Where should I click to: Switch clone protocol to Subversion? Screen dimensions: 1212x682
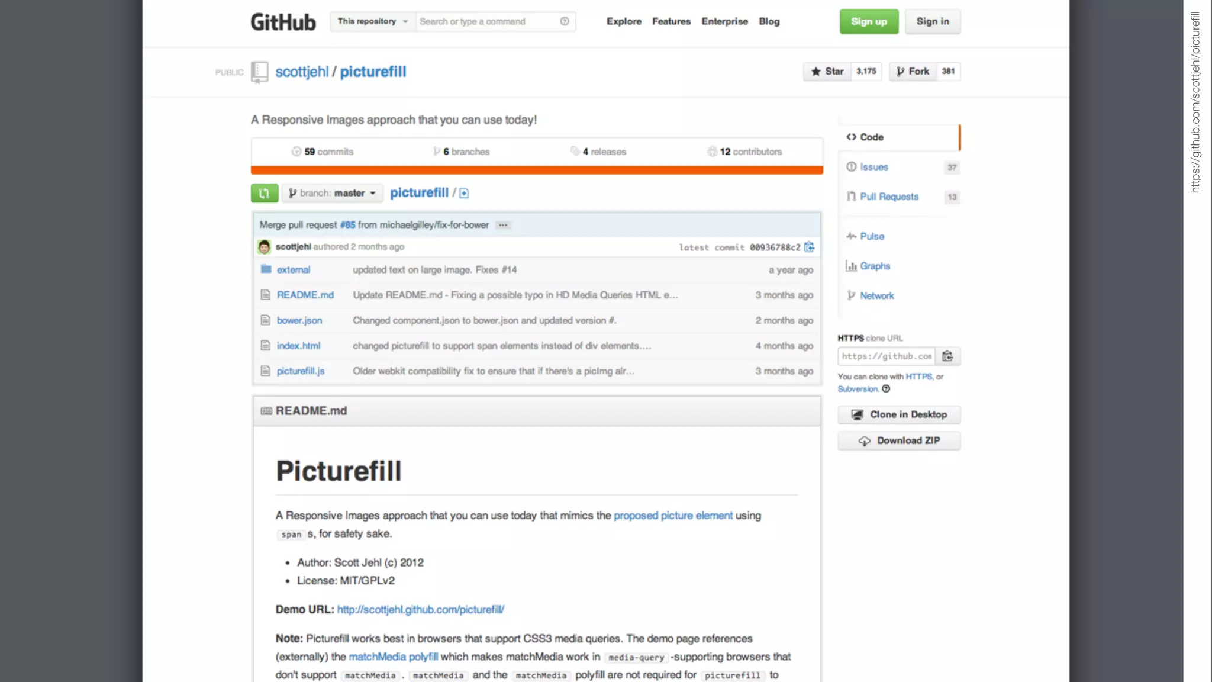click(x=858, y=389)
